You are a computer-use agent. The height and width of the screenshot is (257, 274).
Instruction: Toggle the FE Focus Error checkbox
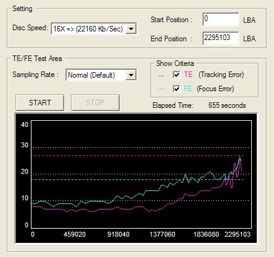point(176,89)
